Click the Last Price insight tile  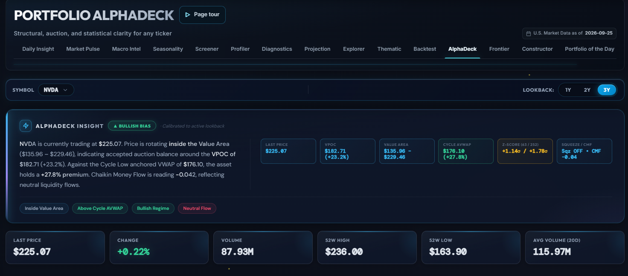tap(288, 151)
